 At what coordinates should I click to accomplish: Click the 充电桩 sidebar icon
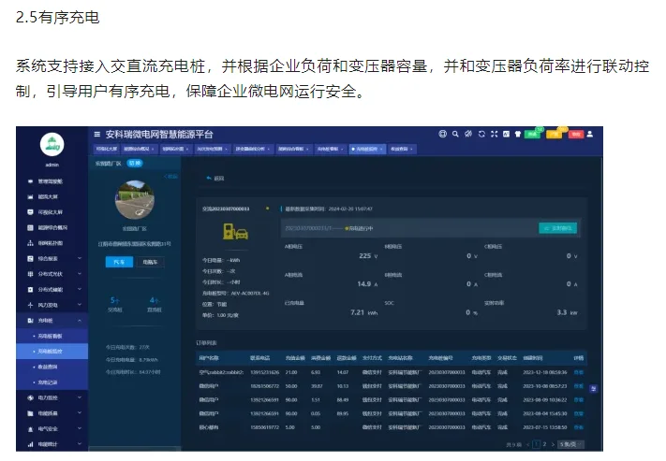point(30,320)
